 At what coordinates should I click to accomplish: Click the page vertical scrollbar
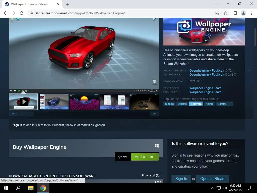(x=255, y=37)
